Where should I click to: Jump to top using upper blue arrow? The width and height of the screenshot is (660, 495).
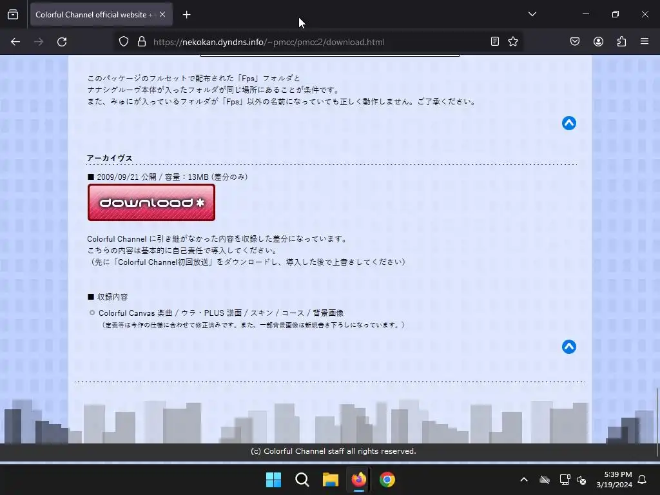[x=568, y=123]
